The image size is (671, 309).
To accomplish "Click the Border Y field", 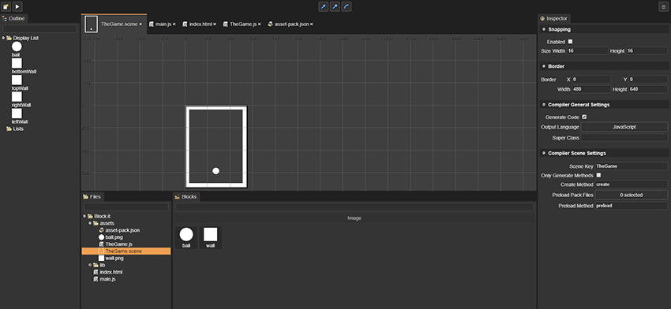I will point(648,80).
